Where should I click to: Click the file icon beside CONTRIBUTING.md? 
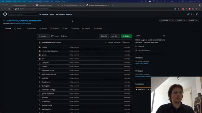40,74
